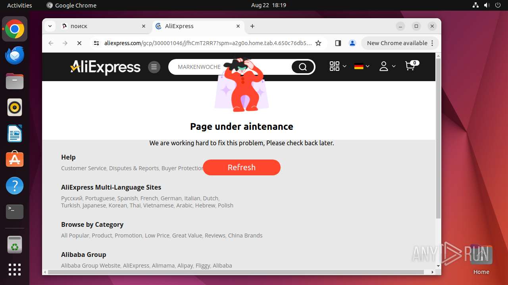Click the red Refresh button

(242, 167)
